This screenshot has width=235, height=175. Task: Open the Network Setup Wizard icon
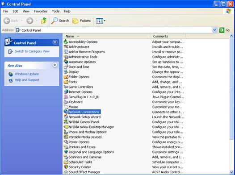(x=66, y=117)
